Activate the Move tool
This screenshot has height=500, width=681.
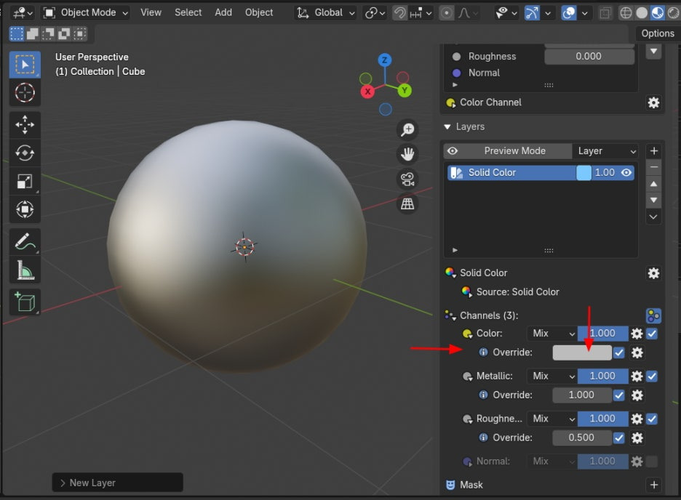[25, 125]
